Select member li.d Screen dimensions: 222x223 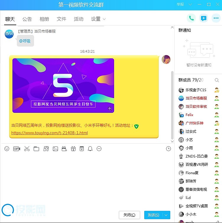[199, 198]
